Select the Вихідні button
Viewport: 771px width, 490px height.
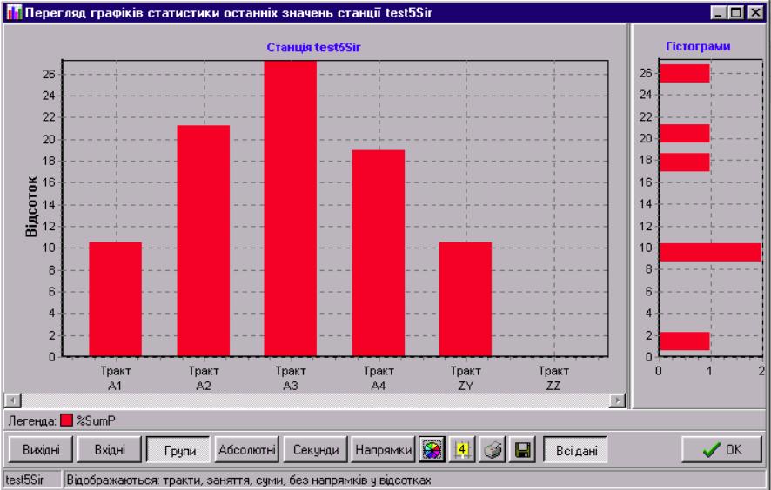click(x=41, y=449)
